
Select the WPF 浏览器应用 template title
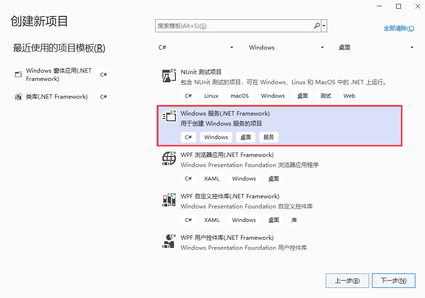227,155
